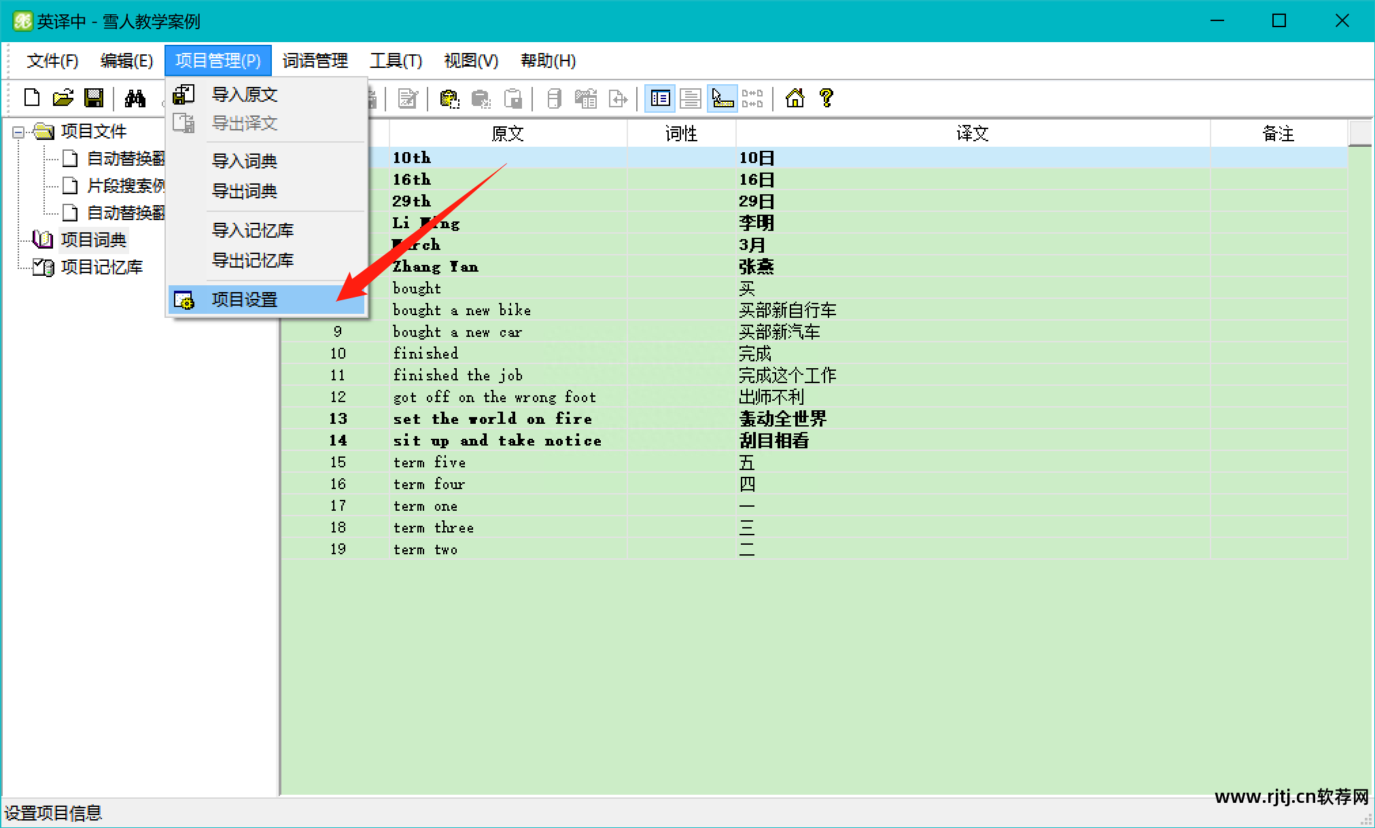Choose 导出记忆库 menu item
Viewport: 1375px width, 828px height.
point(252,260)
